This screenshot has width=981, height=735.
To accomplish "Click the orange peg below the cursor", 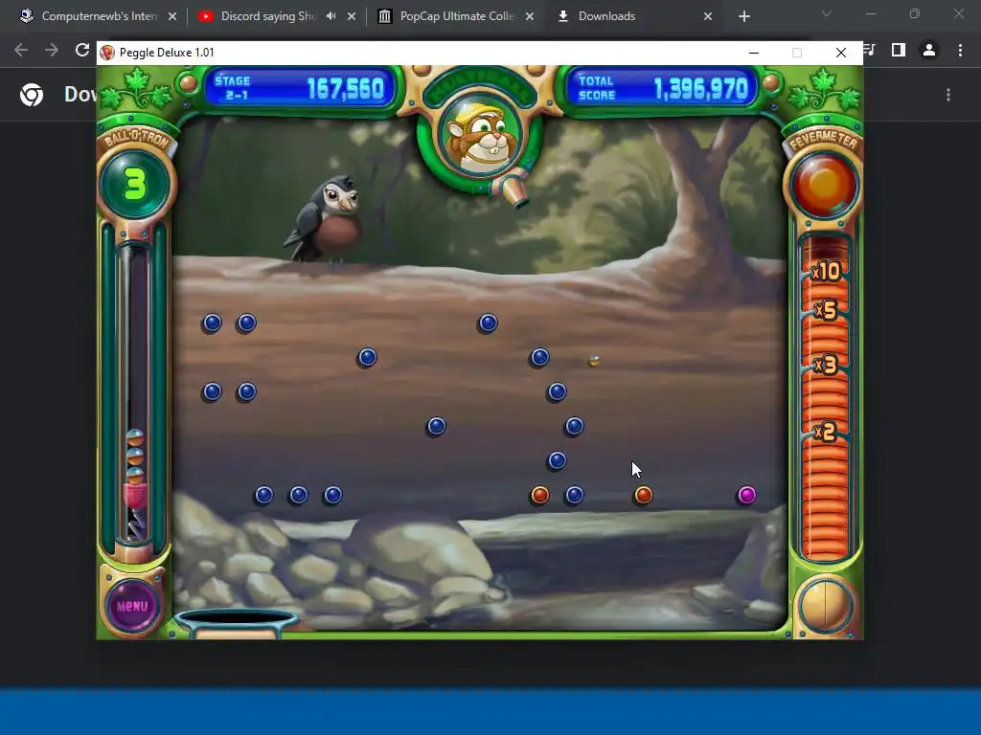I will [x=643, y=495].
